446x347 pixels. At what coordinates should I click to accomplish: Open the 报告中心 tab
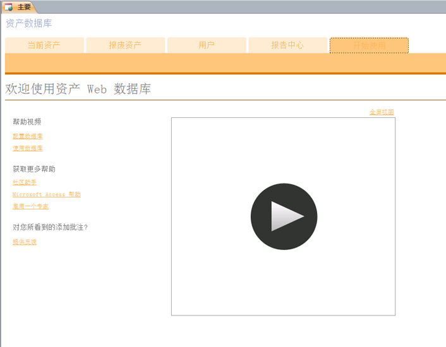288,45
